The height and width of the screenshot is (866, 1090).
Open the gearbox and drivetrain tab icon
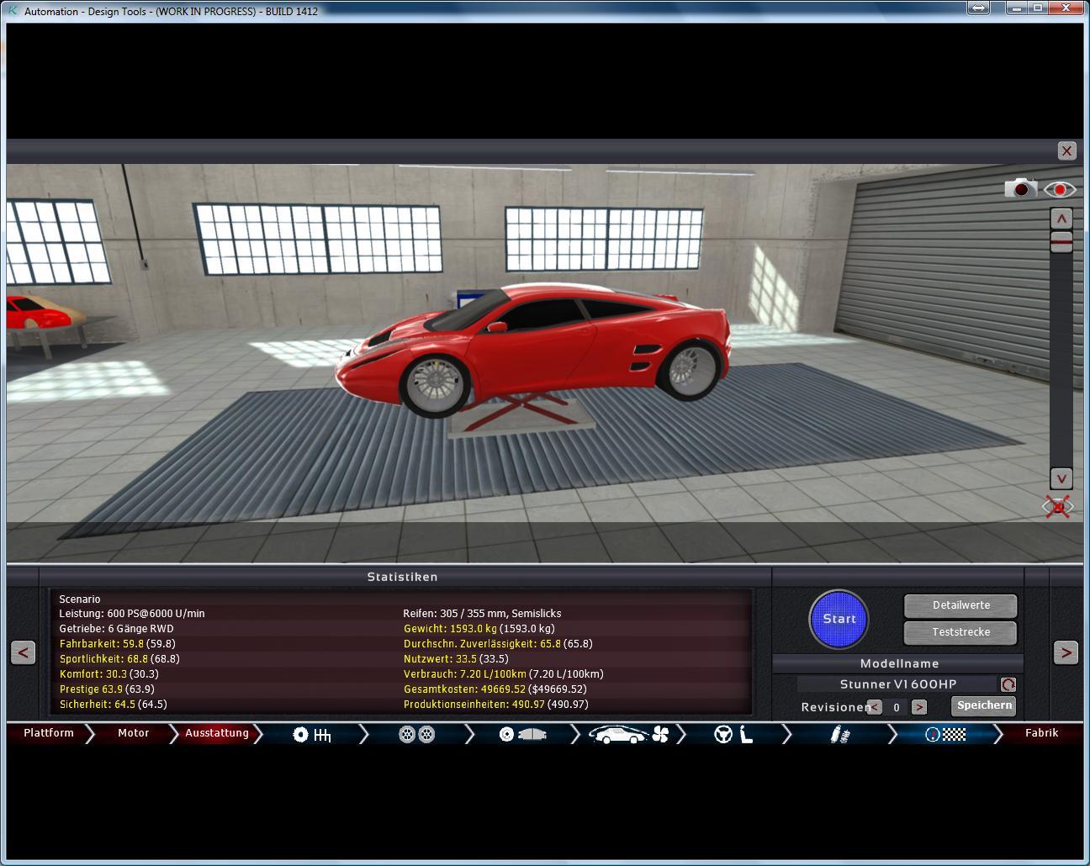point(312,735)
